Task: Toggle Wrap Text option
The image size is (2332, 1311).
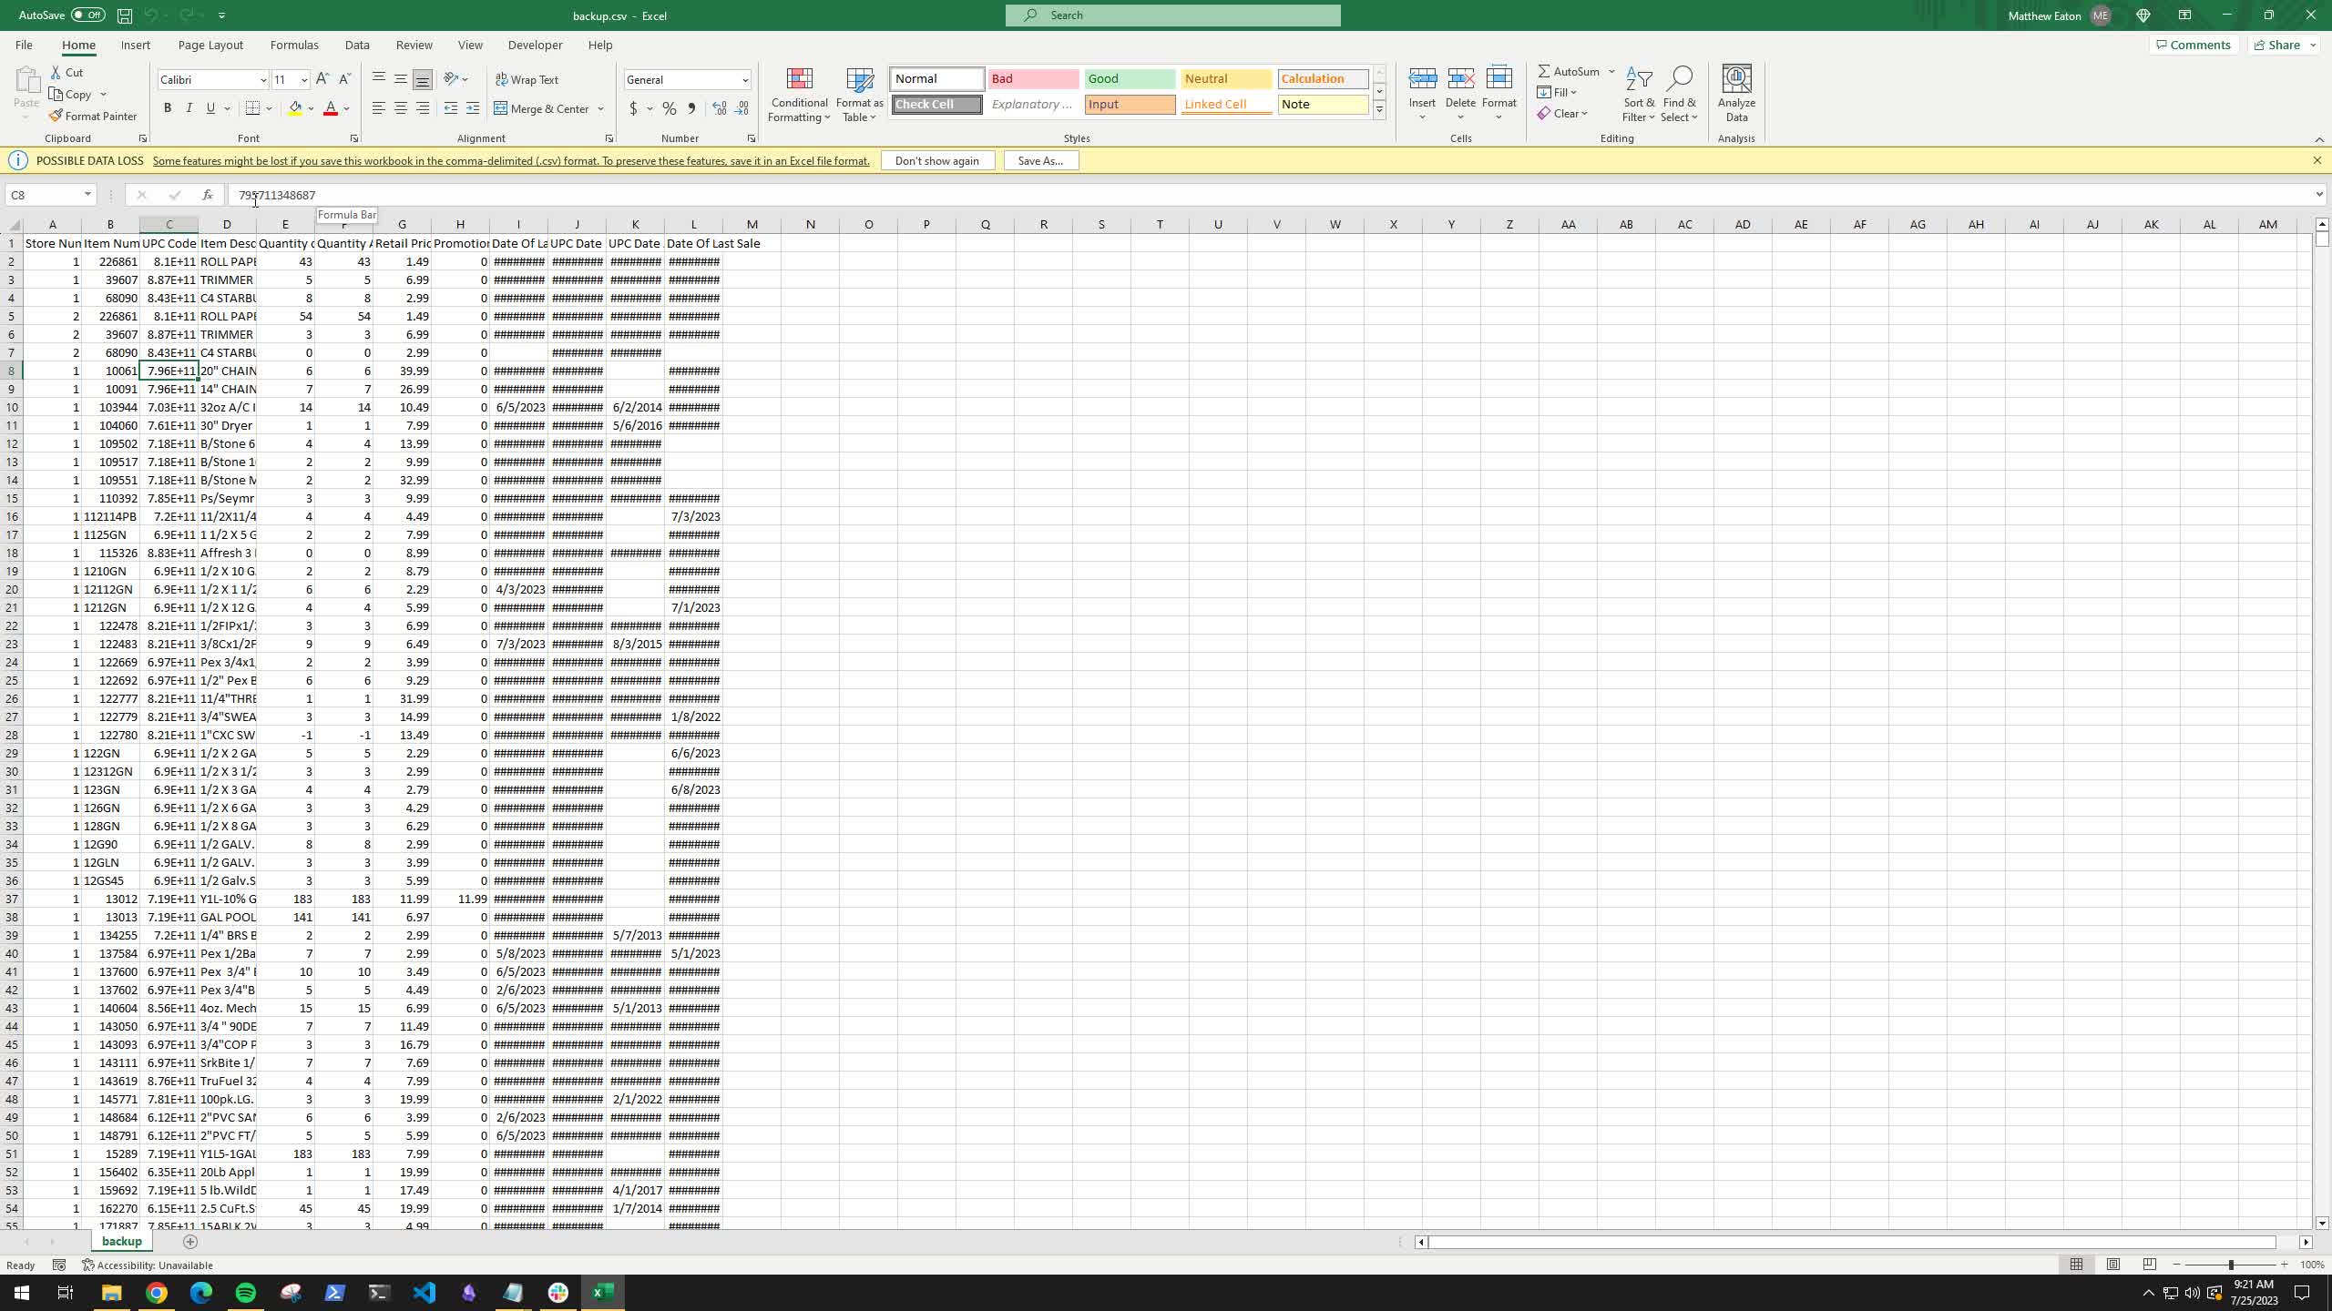Action: (x=527, y=80)
